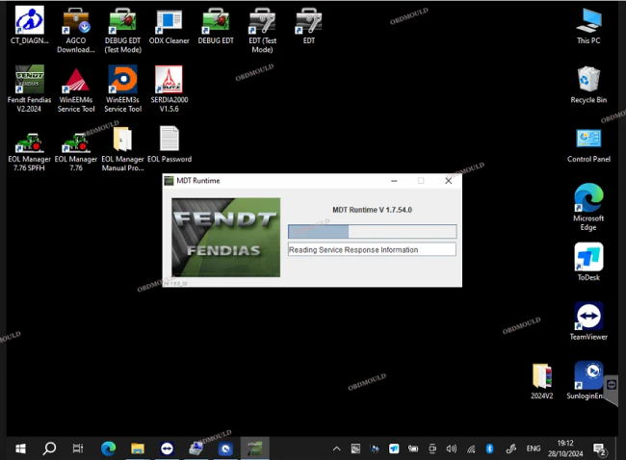Open the DEBUG EDT (Test Mode) shortcut
Viewport: 626px width, 460px height.
point(122,21)
